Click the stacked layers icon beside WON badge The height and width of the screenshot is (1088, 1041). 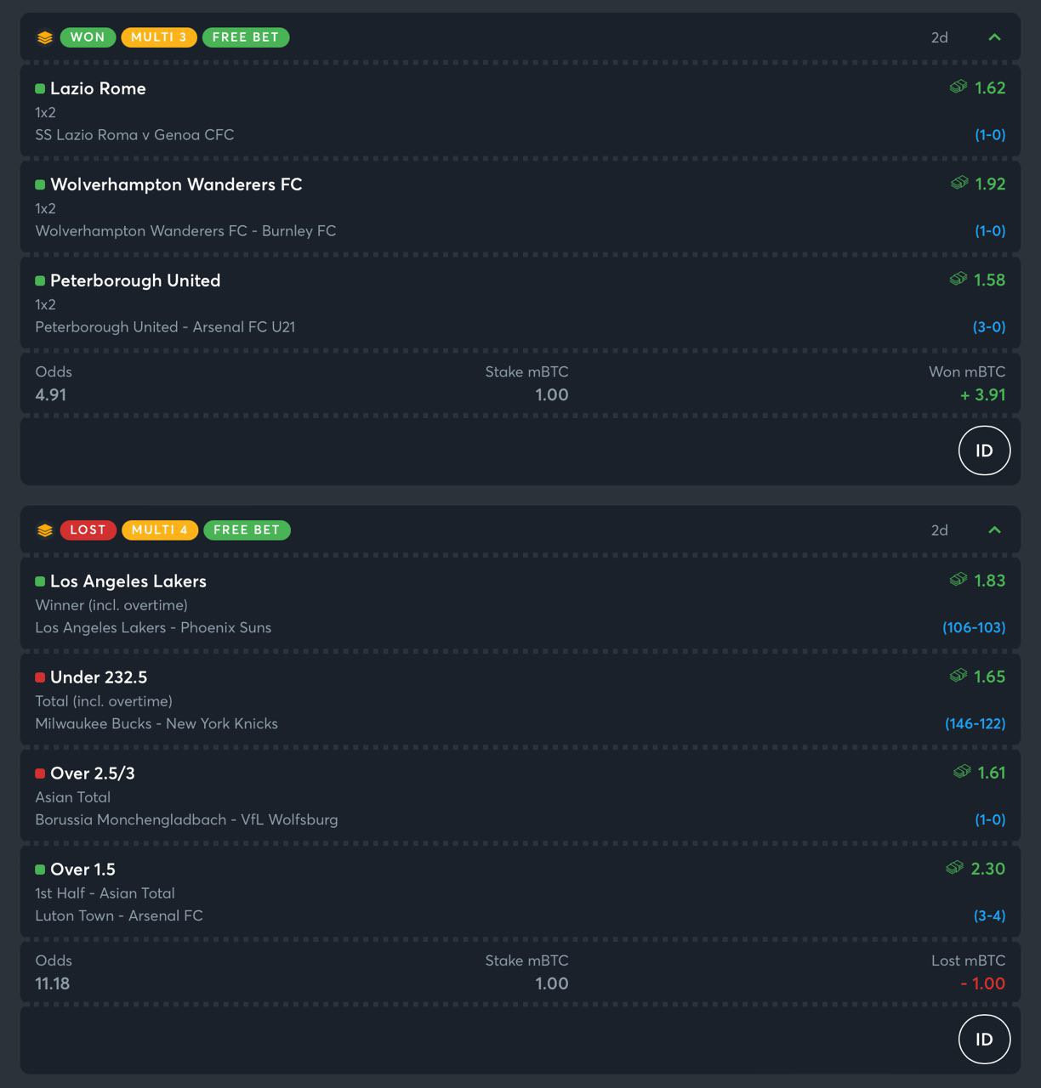(45, 37)
